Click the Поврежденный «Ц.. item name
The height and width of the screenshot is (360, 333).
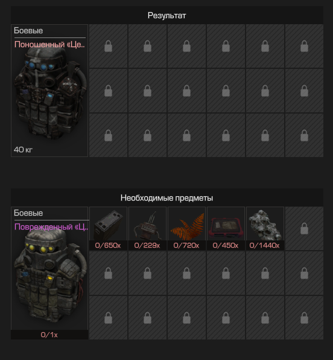click(51, 227)
